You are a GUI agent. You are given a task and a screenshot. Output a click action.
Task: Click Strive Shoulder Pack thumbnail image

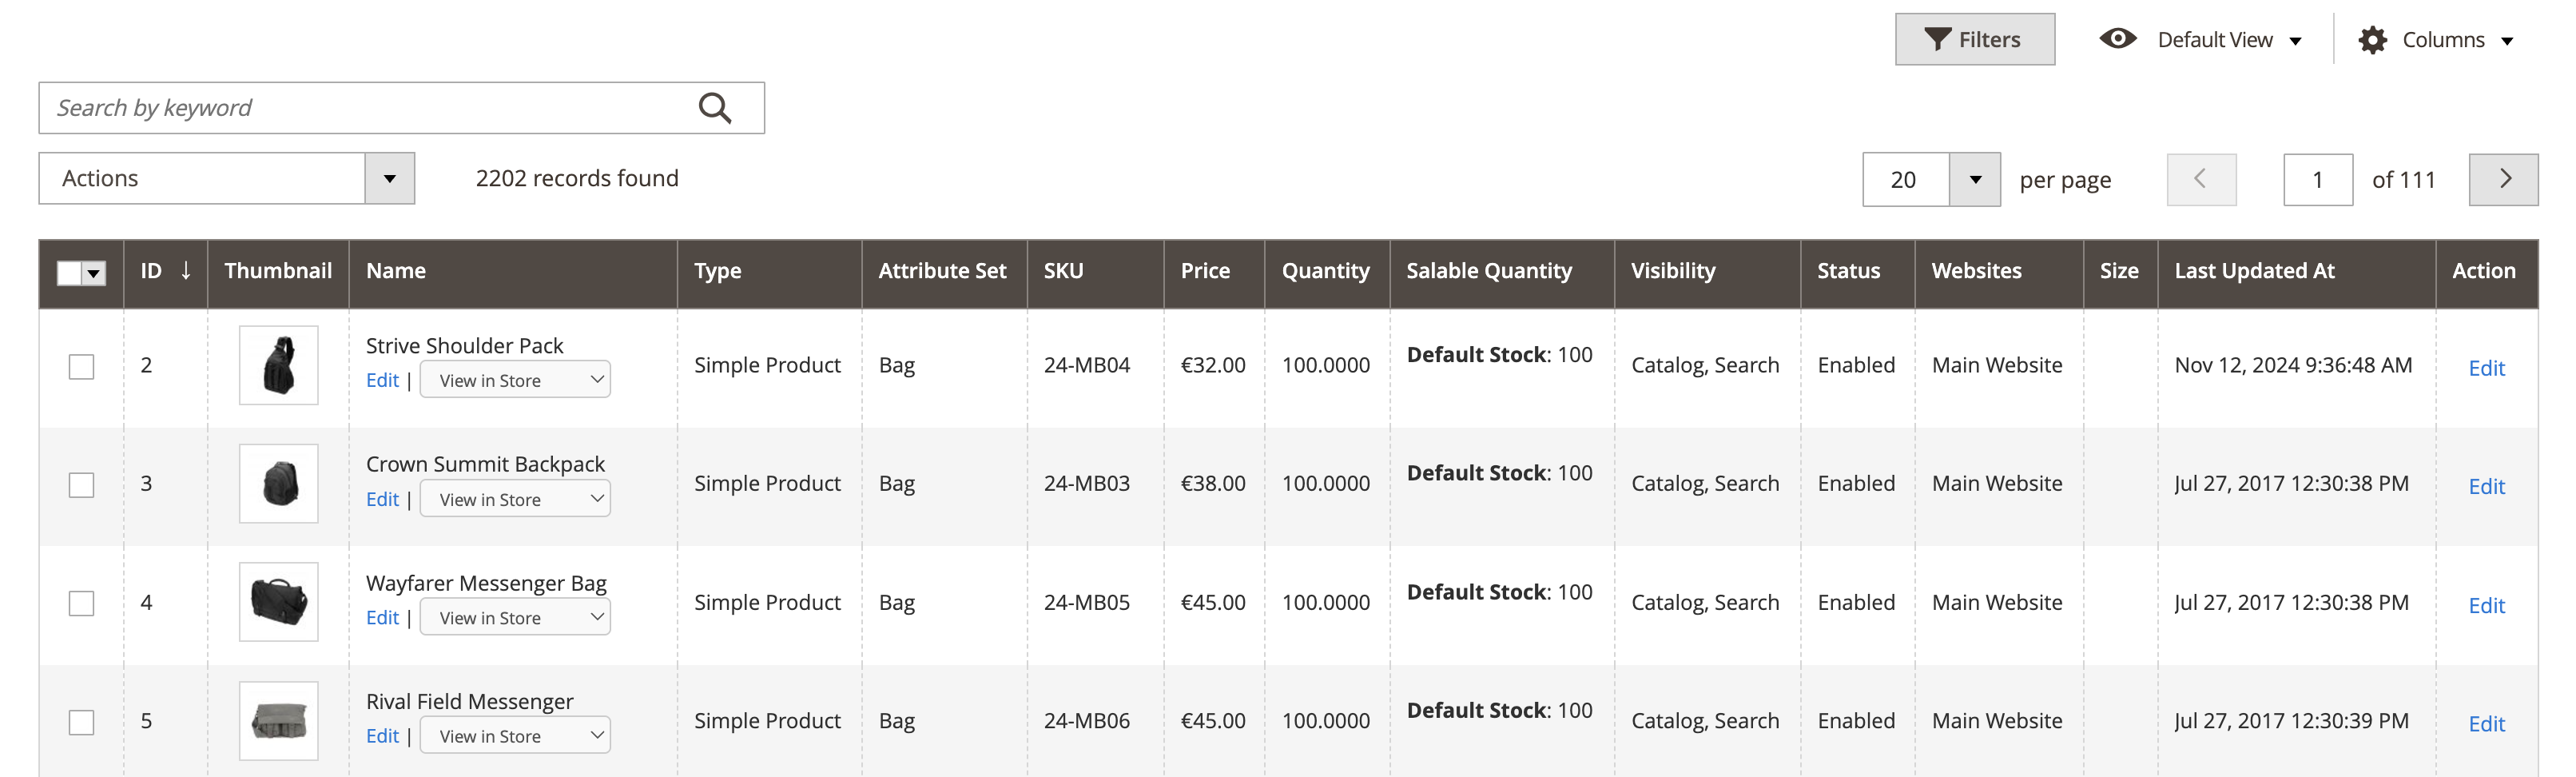tap(278, 365)
